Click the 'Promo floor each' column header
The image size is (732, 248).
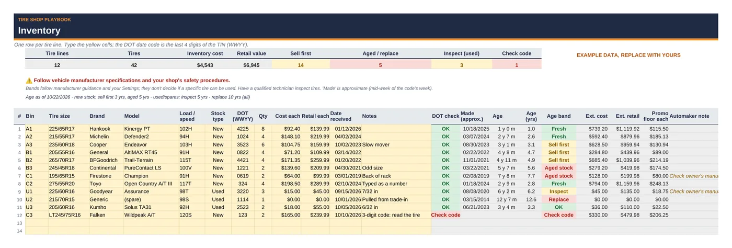tap(656, 116)
